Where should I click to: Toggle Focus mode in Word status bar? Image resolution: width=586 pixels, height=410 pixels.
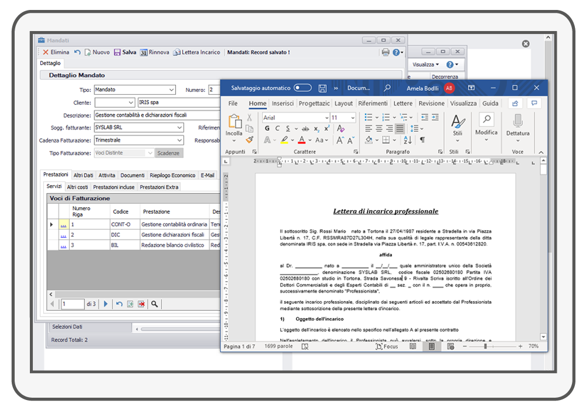tap(387, 346)
